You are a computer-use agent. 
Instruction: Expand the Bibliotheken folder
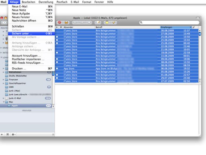coord(3,72)
